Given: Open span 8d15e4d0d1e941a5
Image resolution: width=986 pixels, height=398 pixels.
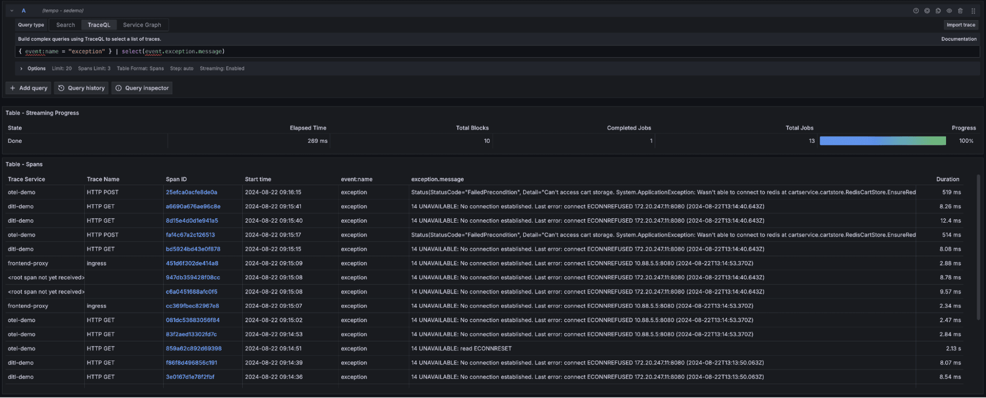Looking at the screenshot, I should tap(192, 221).
